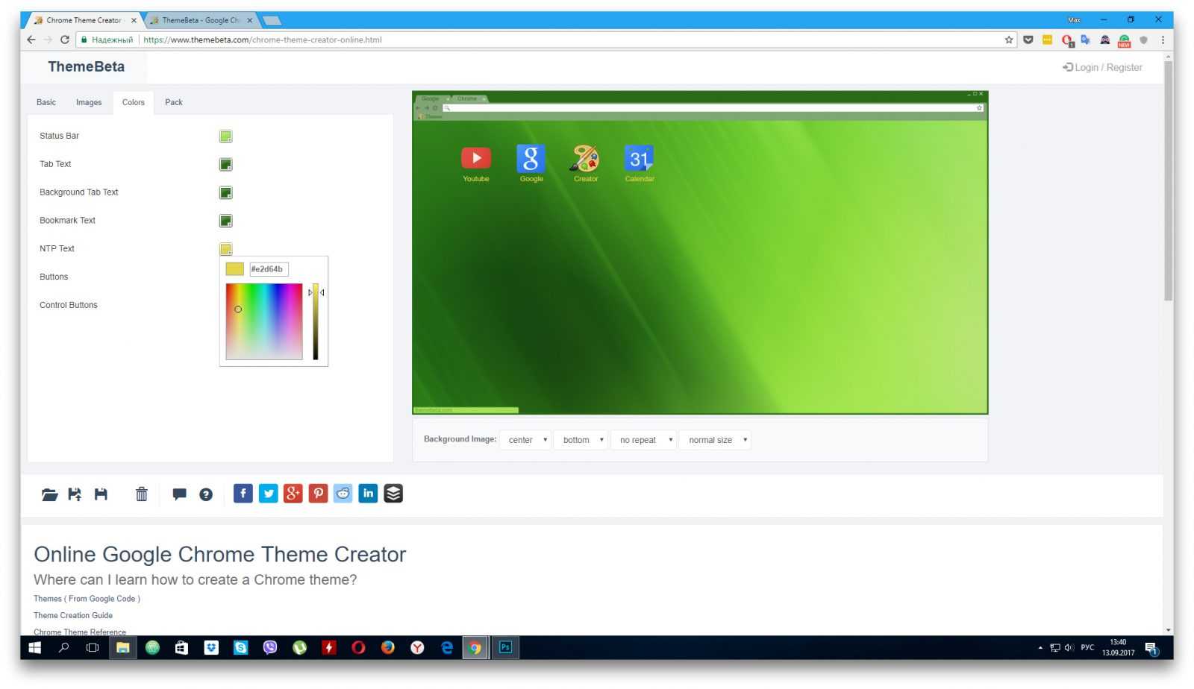Image resolution: width=1194 pixels, height=689 pixels.
Task: Open the background size dropdown showing normal size
Action: pos(715,440)
